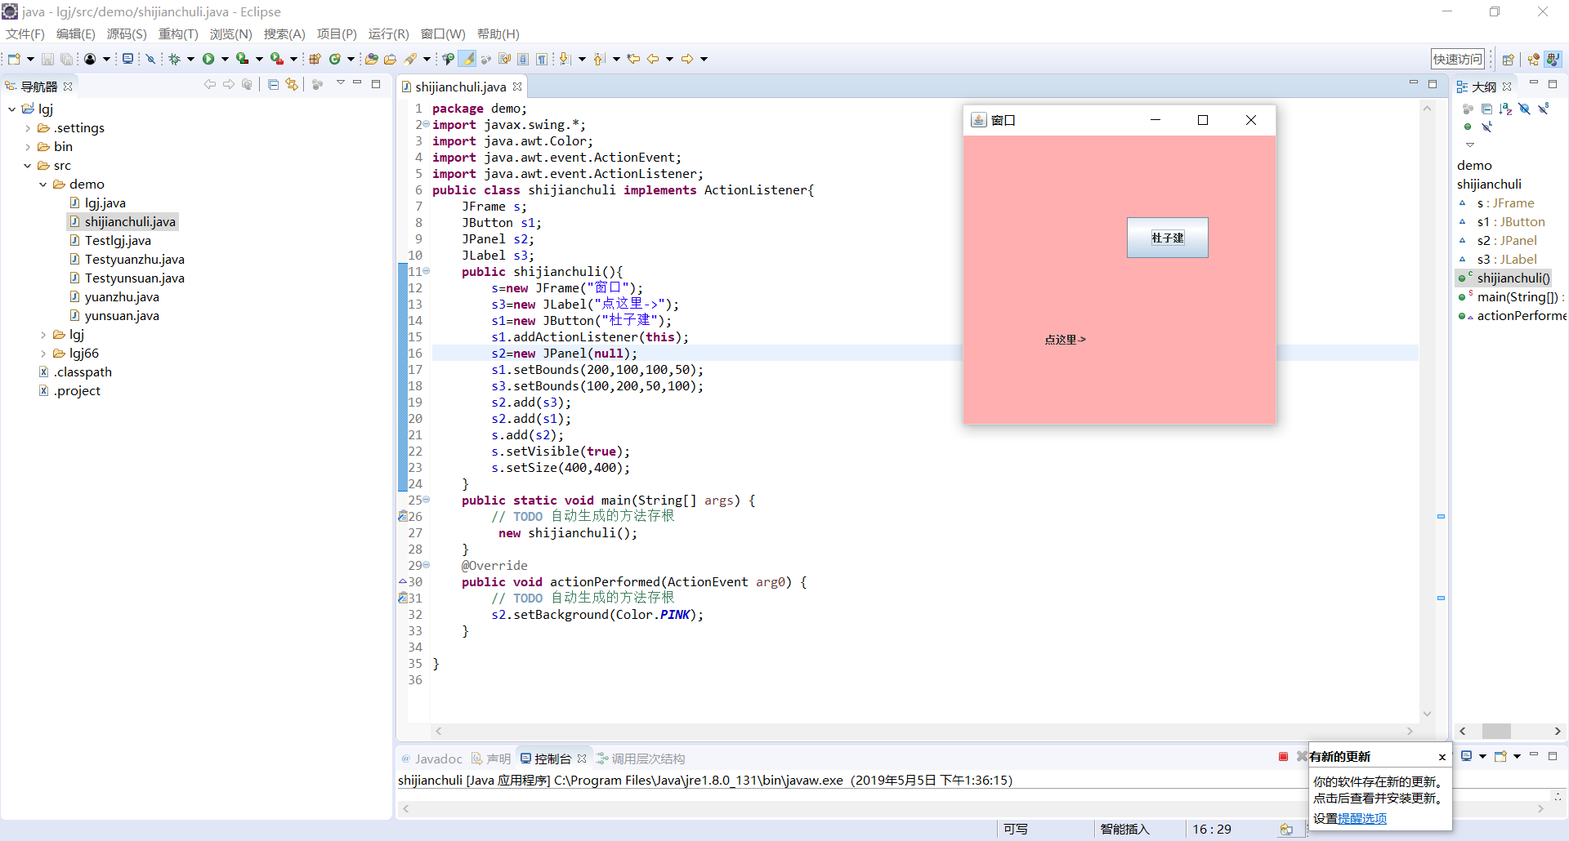Image resolution: width=1569 pixels, height=841 pixels.
Task: Toggle Link with Editor in the navigator
Action: point(292,85)
